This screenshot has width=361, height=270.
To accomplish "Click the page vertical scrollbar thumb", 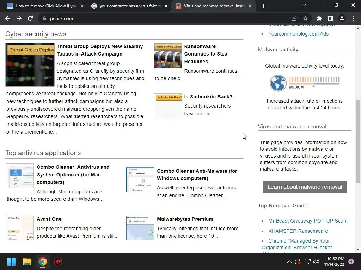I will point(358,141).
